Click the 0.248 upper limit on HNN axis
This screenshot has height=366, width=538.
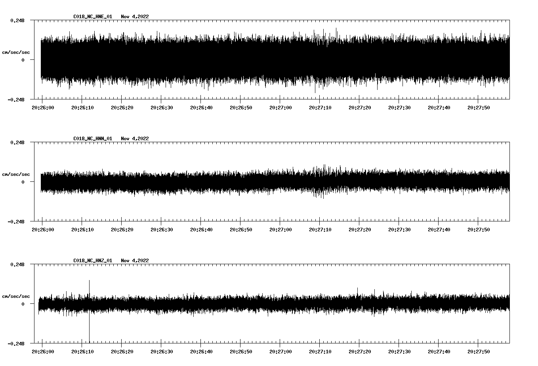click(x=17, y=142)
